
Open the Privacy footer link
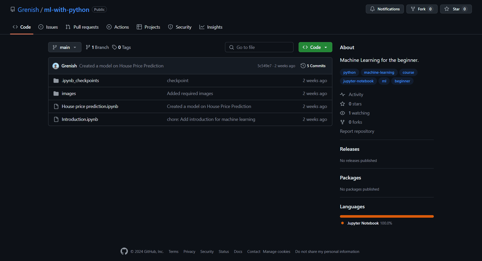(x=189, y=252)
